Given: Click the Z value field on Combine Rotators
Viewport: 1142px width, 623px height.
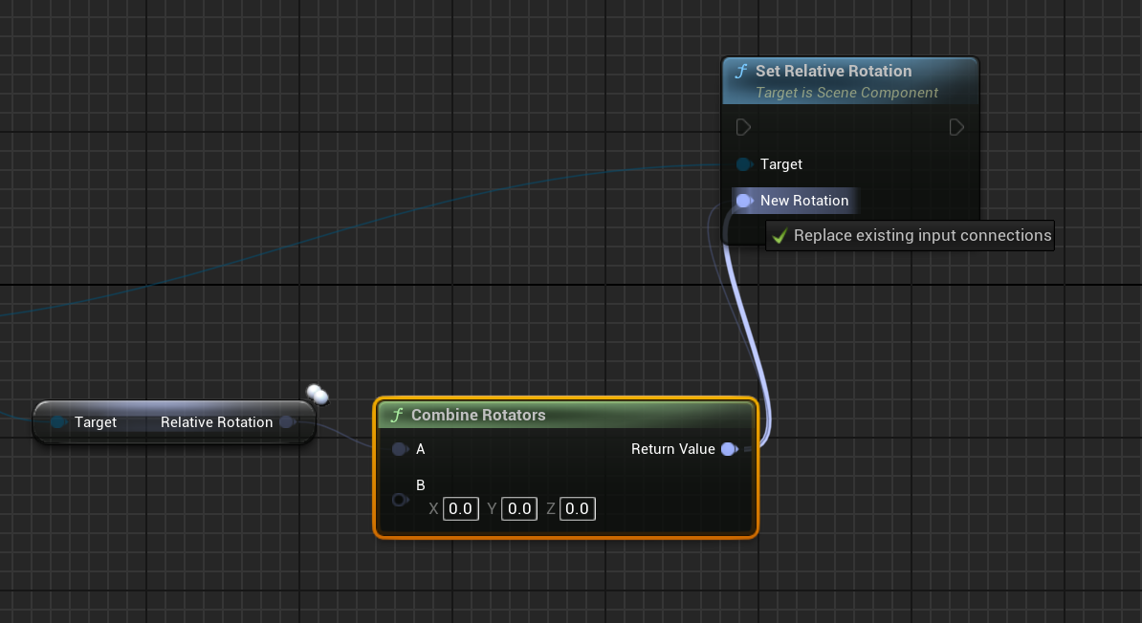Looking at the screenshot, I should click(x=577, y=508).
